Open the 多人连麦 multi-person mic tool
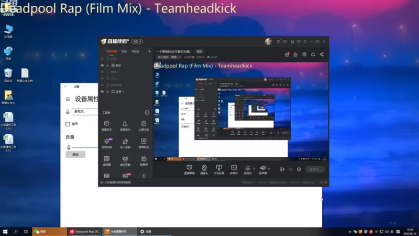This screenshot has width=419, height=236. [125, 143]
